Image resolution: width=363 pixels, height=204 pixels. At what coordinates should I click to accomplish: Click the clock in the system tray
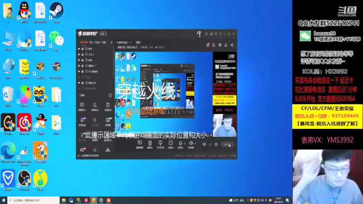(279, 200)
